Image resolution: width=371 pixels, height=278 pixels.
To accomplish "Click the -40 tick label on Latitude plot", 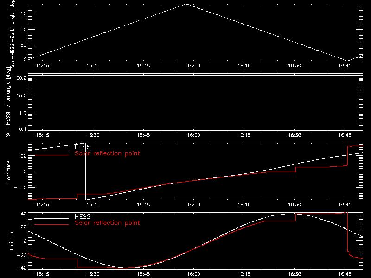I will [x=21, y=268].
